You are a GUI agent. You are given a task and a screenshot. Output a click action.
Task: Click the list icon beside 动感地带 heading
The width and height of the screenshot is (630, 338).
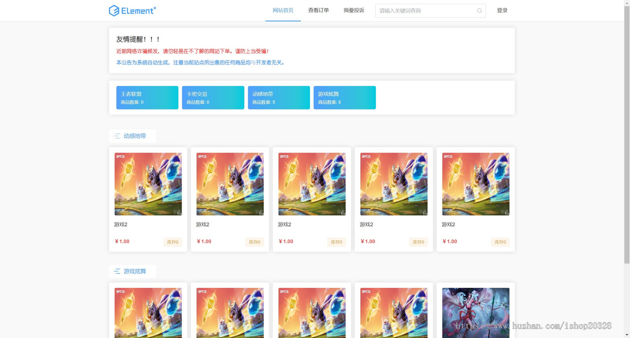(117, 136)
